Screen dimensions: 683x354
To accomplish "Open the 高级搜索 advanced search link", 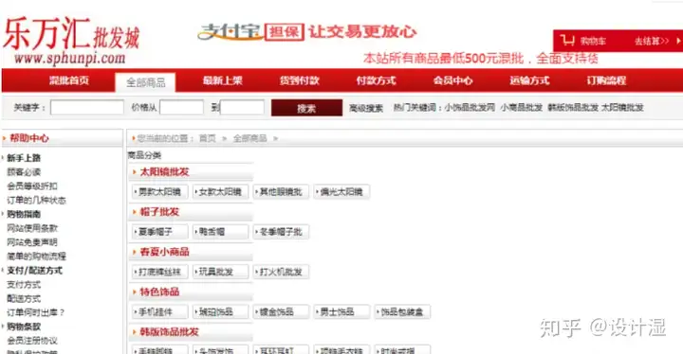I will [x=366, y=108].
